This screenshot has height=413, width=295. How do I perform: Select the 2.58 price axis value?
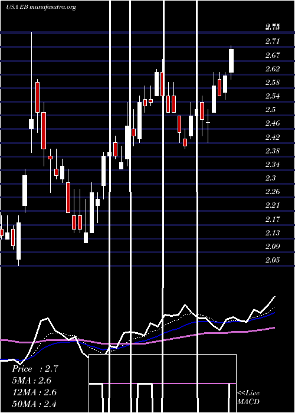click(x=273, y=83)
